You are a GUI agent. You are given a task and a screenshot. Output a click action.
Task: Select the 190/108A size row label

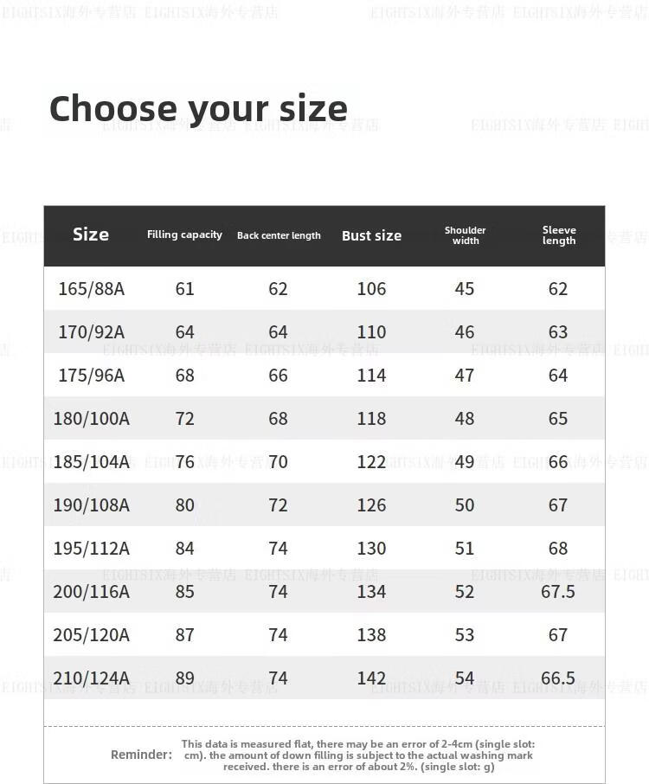pyautogui.click(x=91, y=504)
